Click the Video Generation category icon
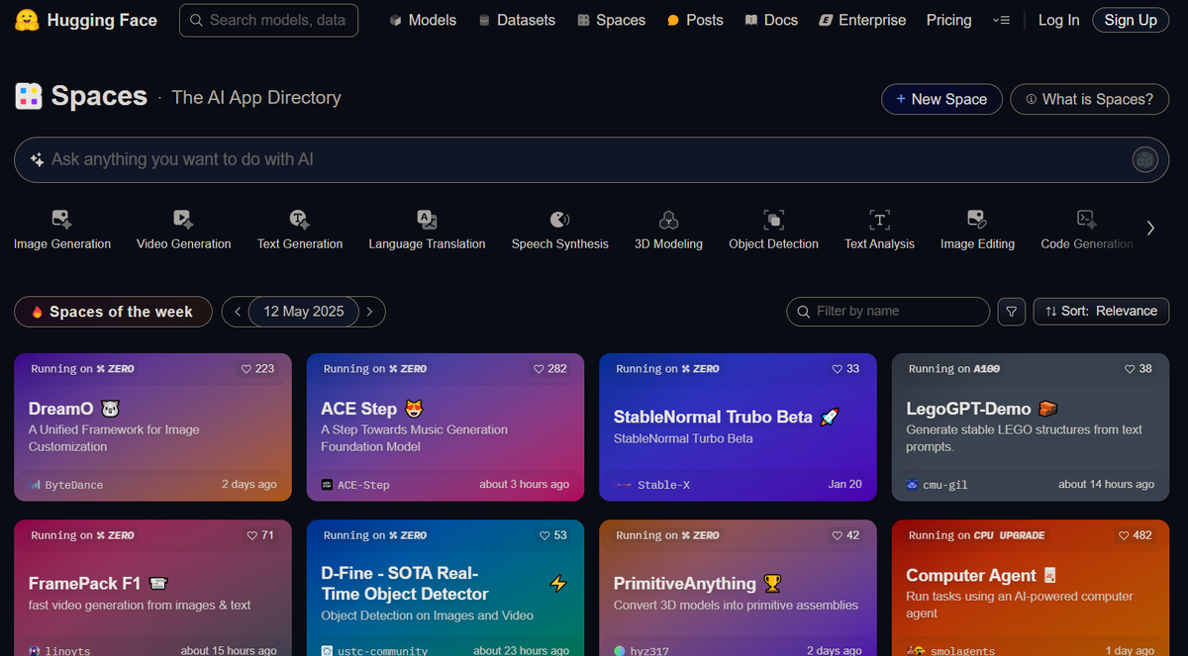Viewport: 1188px width, 656px height. 183,219
